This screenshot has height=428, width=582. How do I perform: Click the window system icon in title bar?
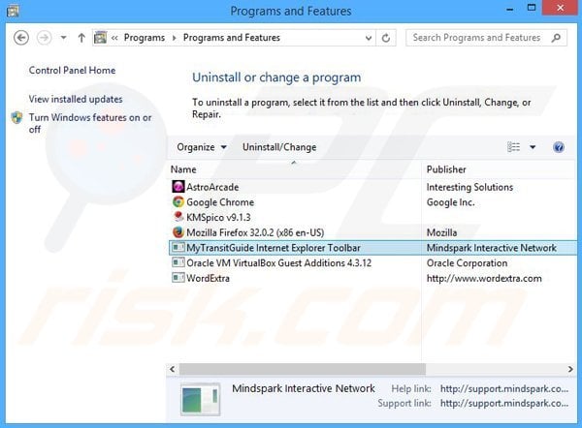(x=13, y=11)
